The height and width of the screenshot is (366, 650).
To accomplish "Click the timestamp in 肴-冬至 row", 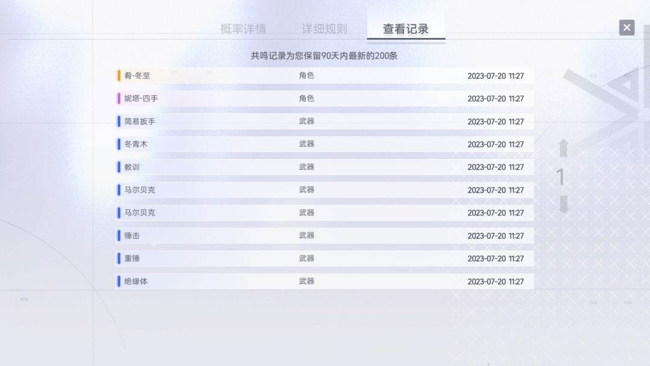I will (496, 76).
